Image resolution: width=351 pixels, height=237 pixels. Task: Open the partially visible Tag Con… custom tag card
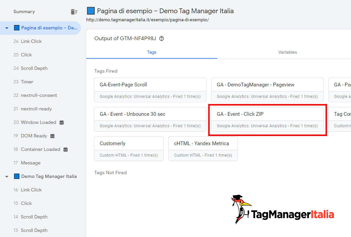pyautogui.click(x=340, y=120)
